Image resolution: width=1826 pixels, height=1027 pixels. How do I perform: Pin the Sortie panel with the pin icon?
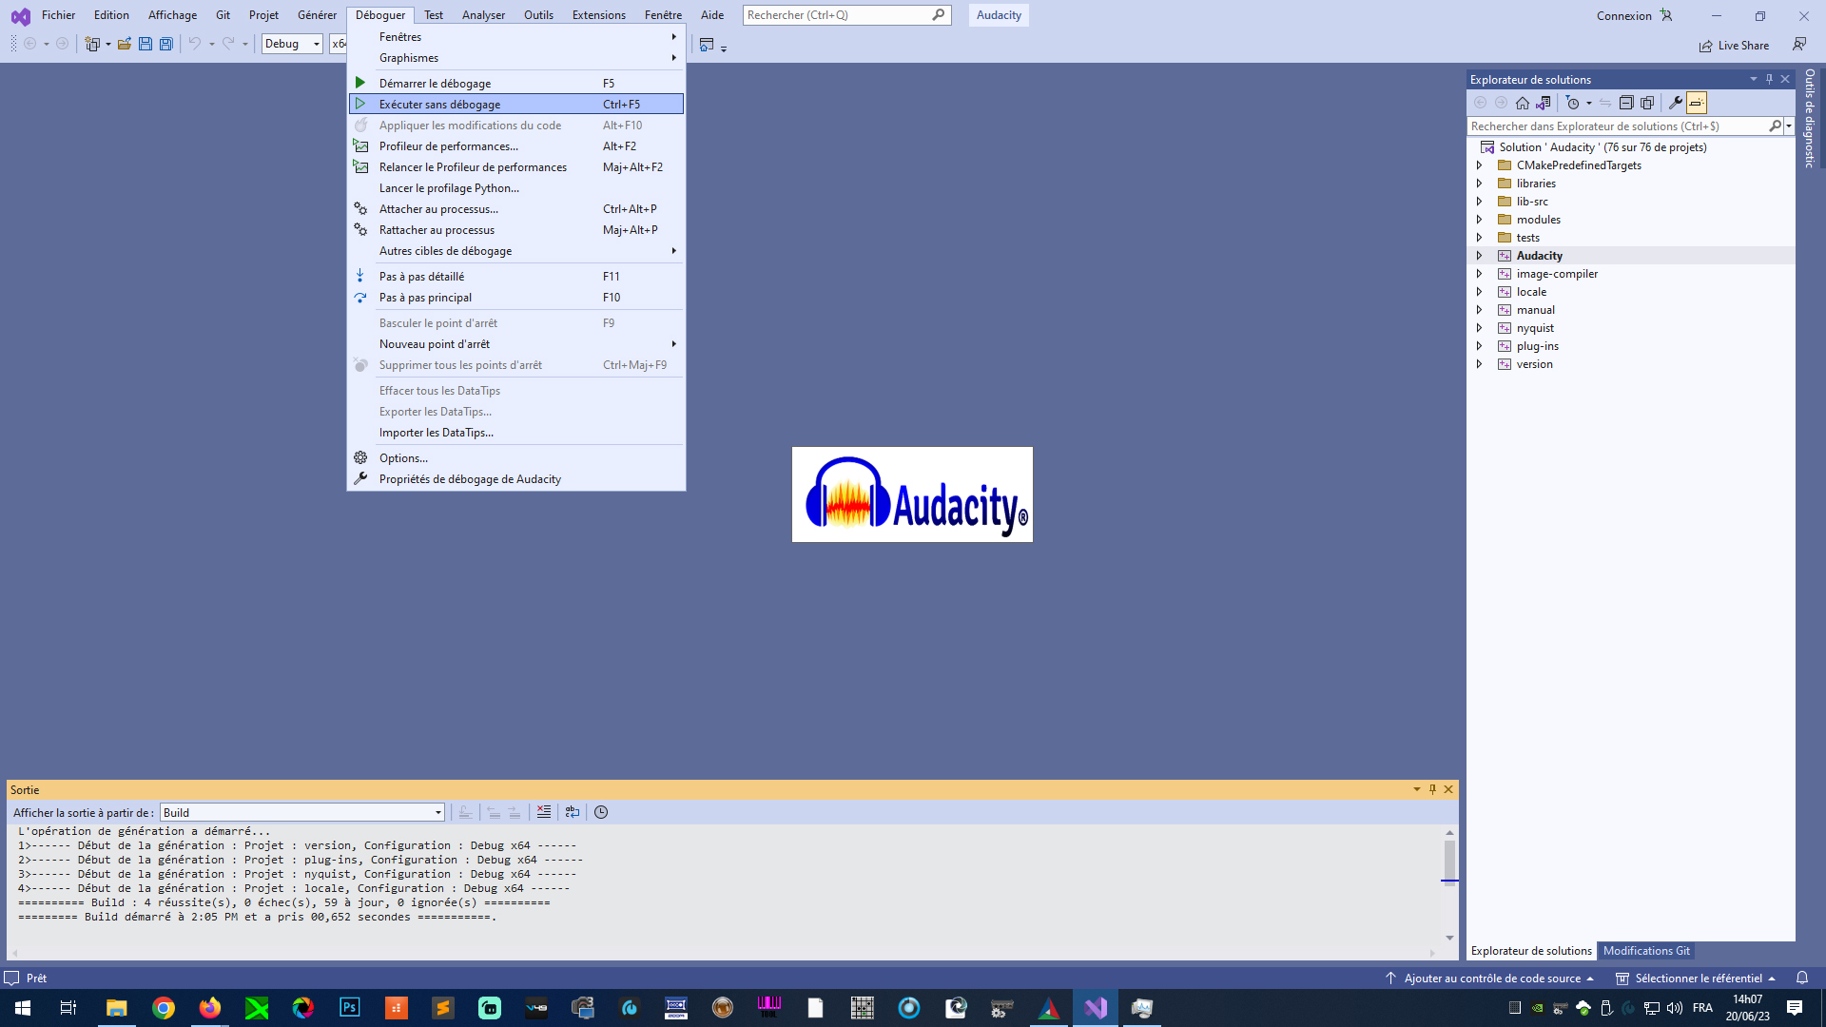(1432, 789)
